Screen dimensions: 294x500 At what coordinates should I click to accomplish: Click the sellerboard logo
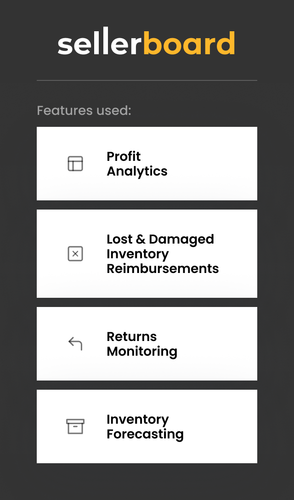[147, 44]
